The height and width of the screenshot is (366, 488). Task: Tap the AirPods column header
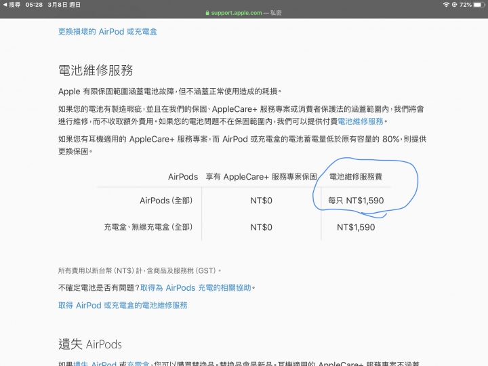click(183, 177)
